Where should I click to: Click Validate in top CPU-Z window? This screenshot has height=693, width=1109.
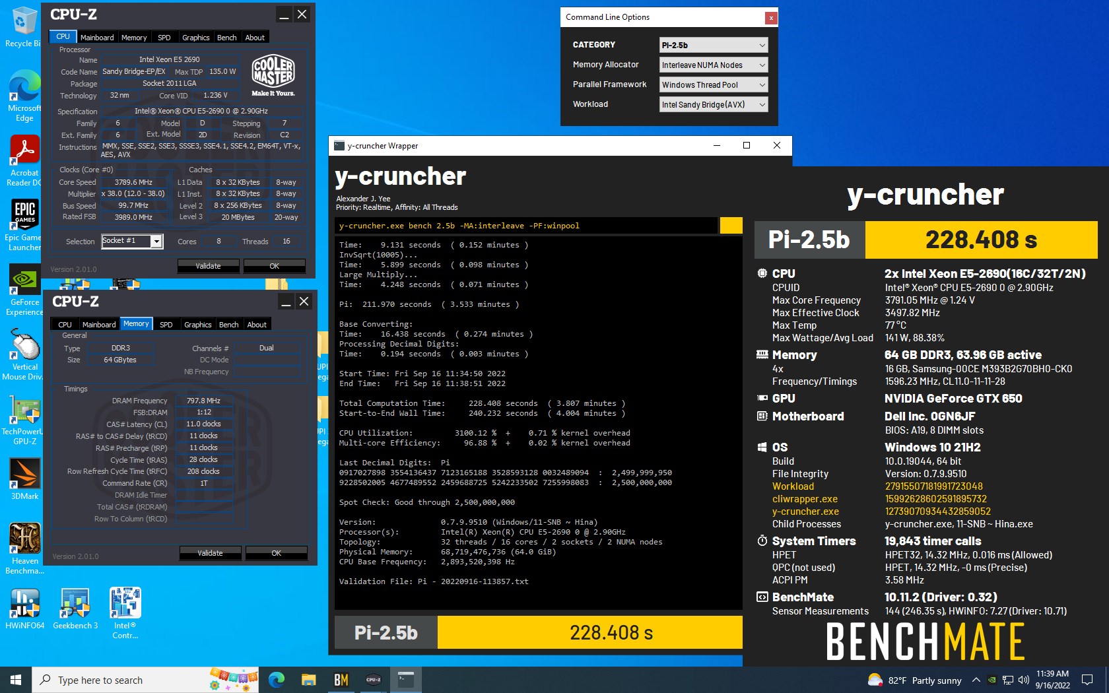208,266
